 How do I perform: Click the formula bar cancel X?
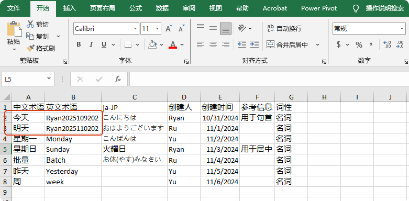pos(80,79)
